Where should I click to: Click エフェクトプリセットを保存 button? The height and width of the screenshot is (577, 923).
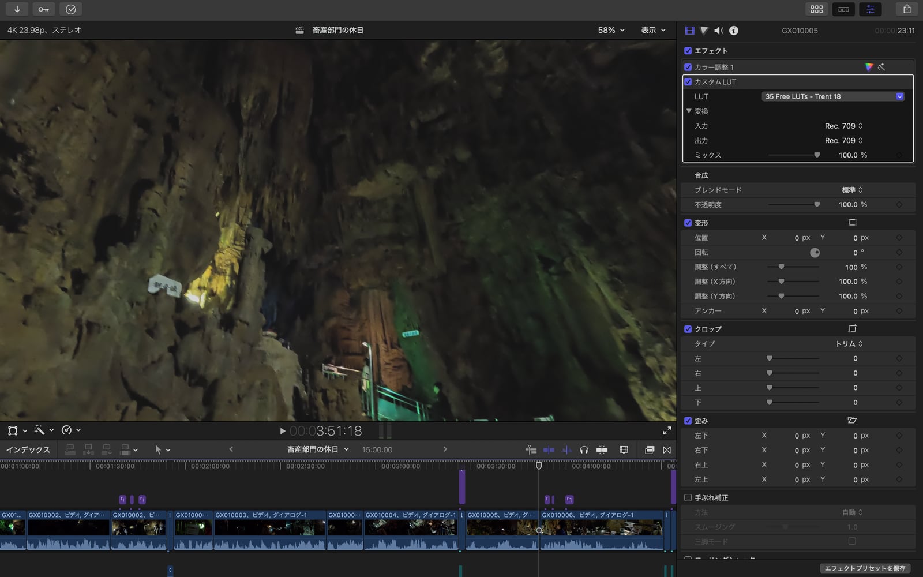864,568
